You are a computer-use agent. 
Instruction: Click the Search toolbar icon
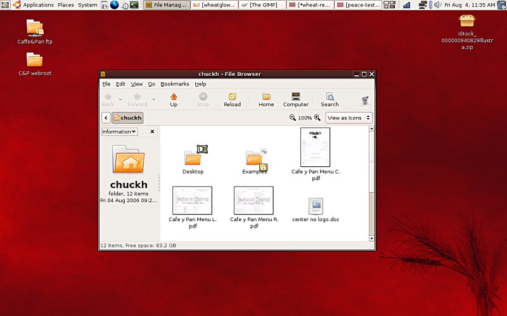(330, 99)
